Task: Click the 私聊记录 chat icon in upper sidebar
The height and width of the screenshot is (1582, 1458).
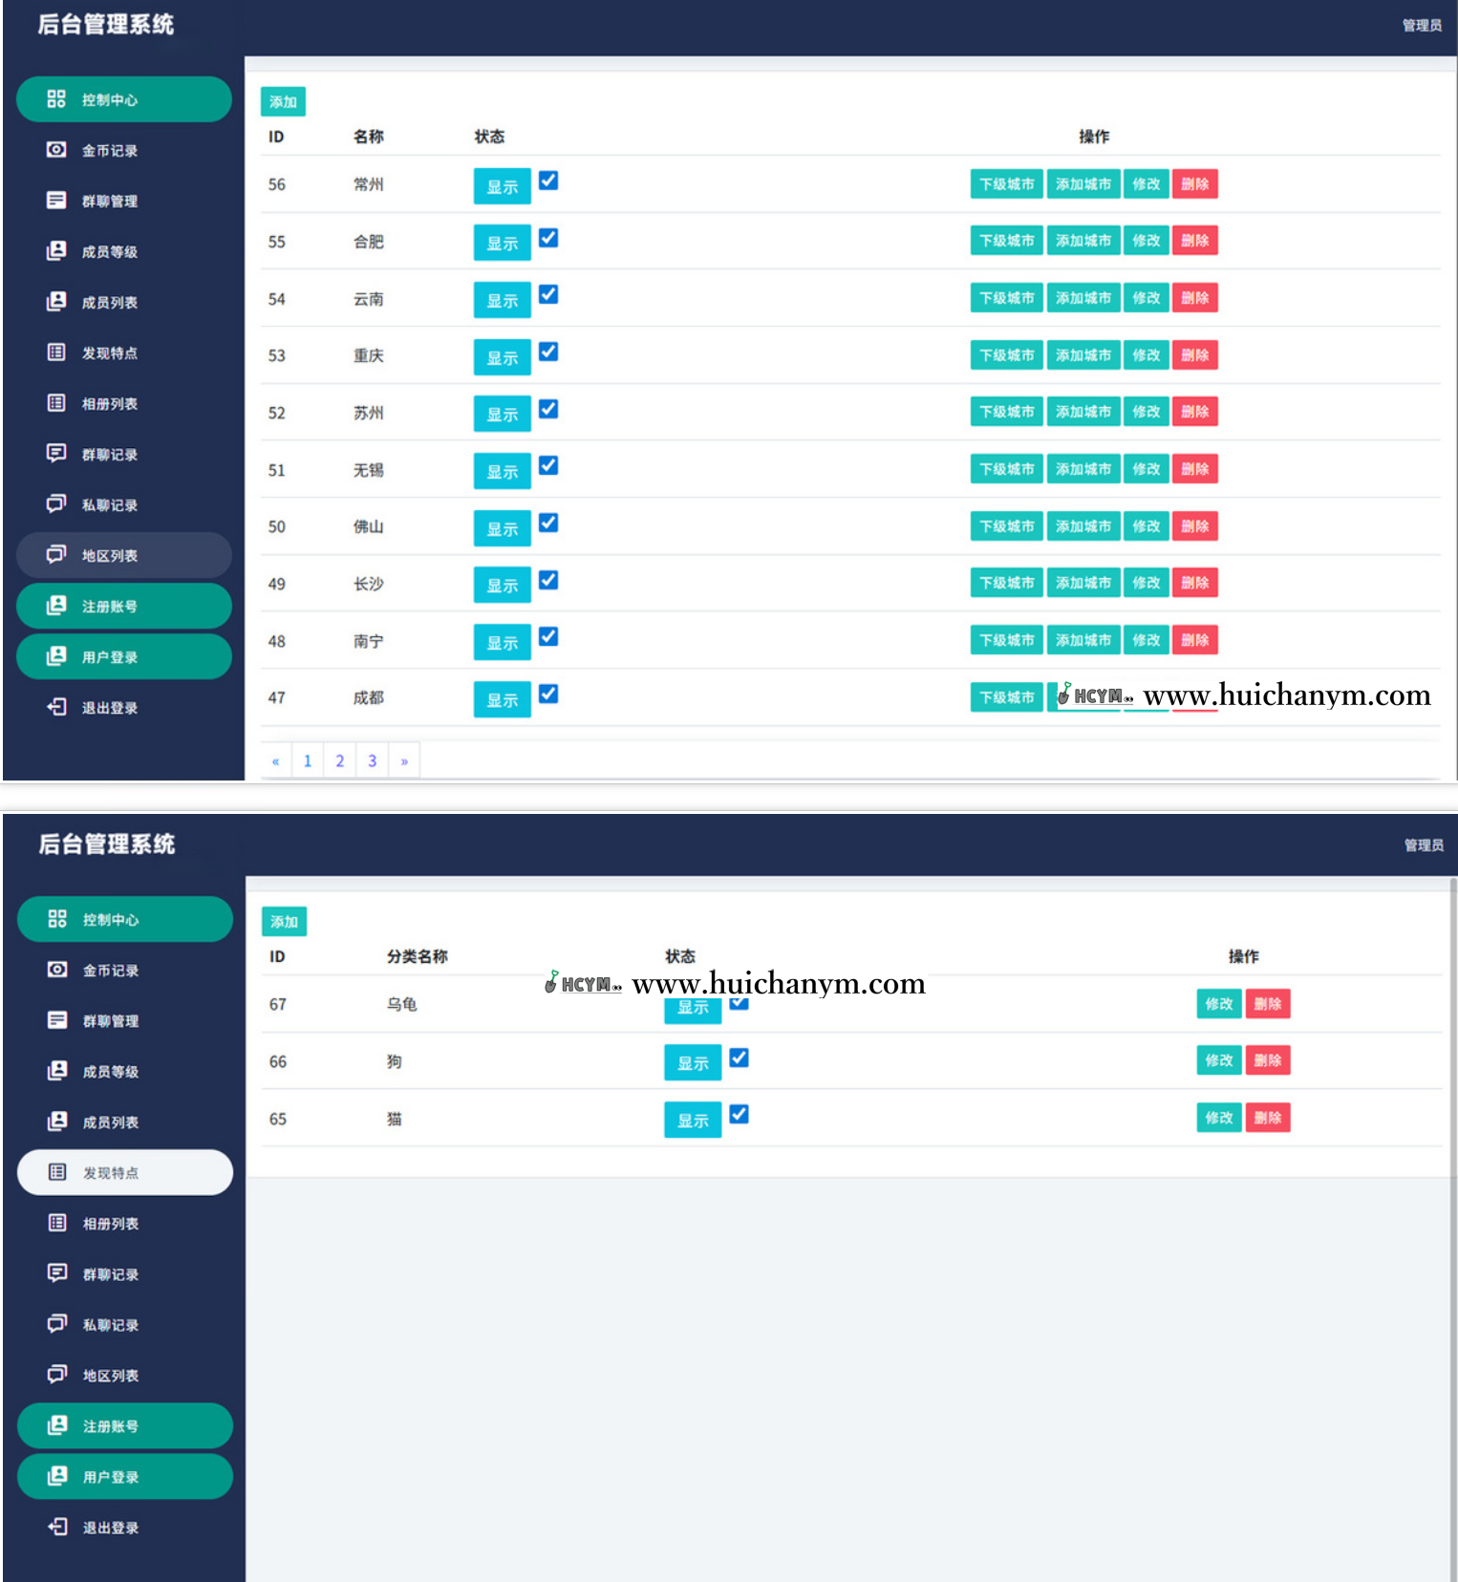Action: [x=56, y=504]
